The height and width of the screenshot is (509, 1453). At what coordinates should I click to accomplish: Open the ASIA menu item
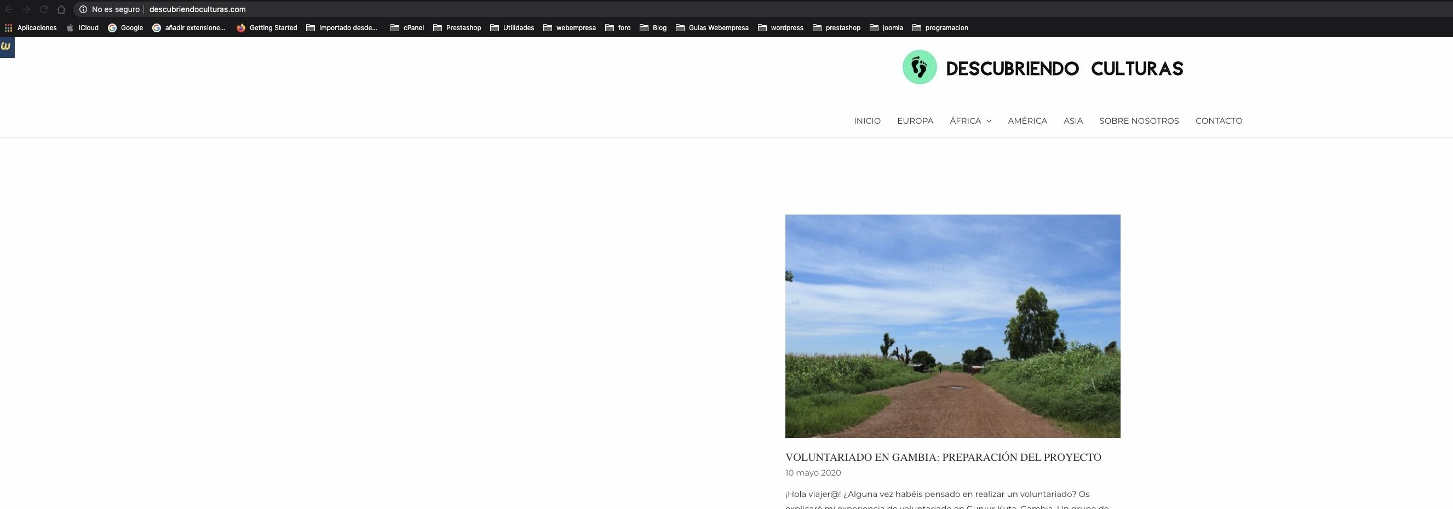(x=1073, y=120)
